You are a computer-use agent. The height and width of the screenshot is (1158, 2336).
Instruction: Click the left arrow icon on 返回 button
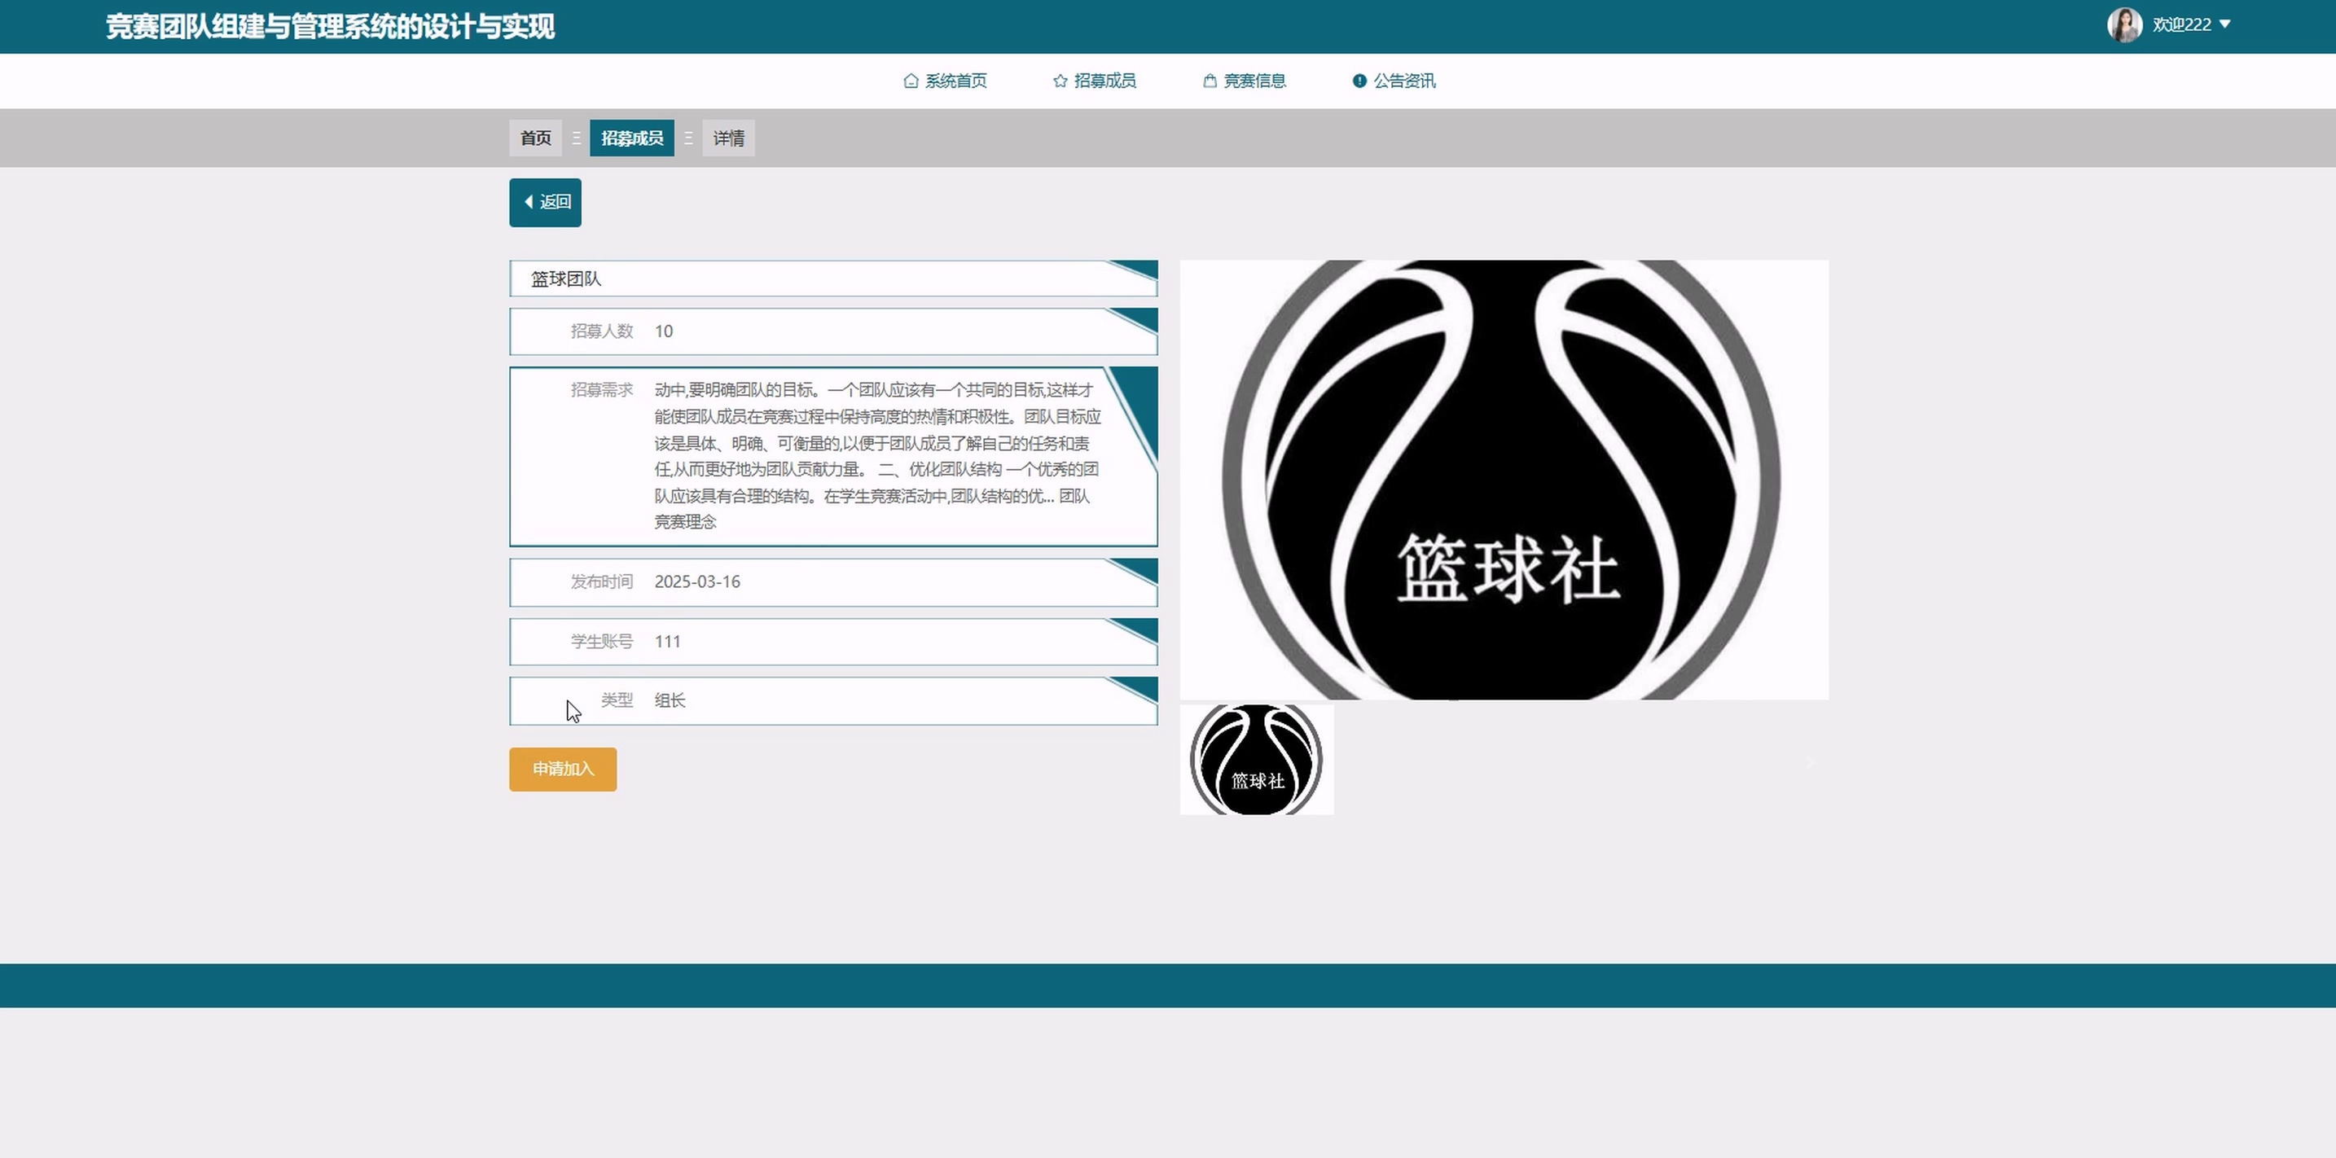pyautogui.click(x=529, y=201)
